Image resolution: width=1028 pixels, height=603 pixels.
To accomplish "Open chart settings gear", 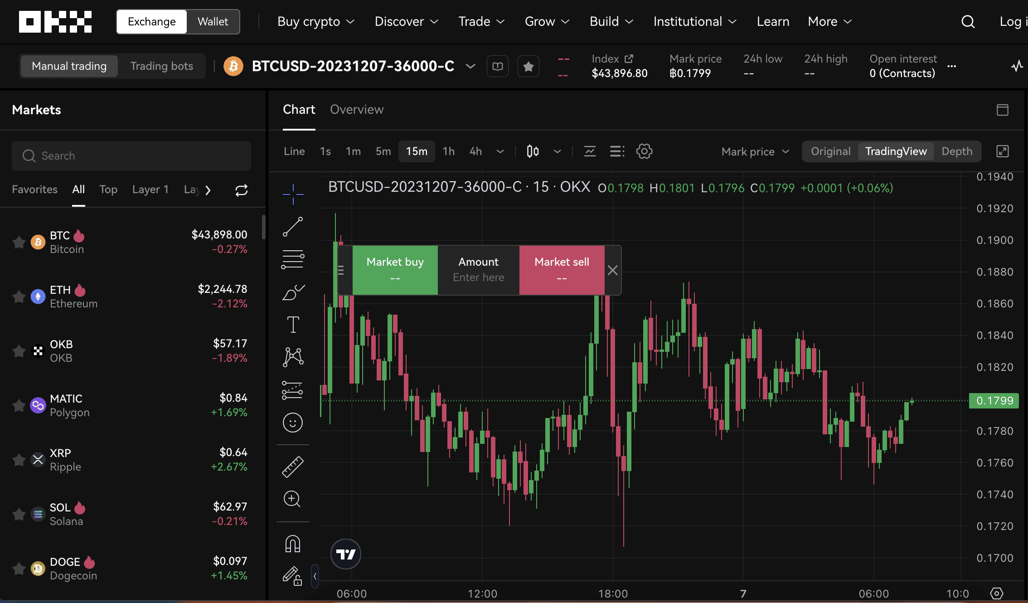I will (644, 151).
